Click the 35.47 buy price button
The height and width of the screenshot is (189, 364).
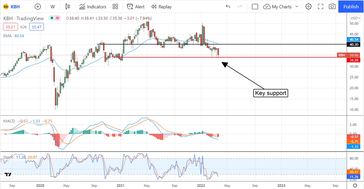37,27
